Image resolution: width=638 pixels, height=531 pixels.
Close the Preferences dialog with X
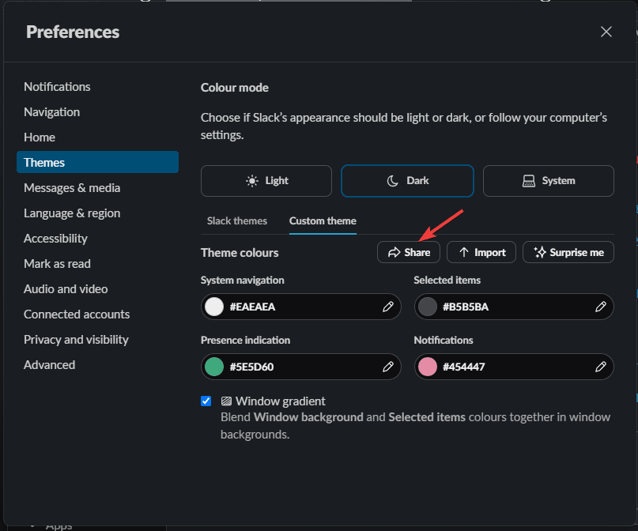click(606, 32)
